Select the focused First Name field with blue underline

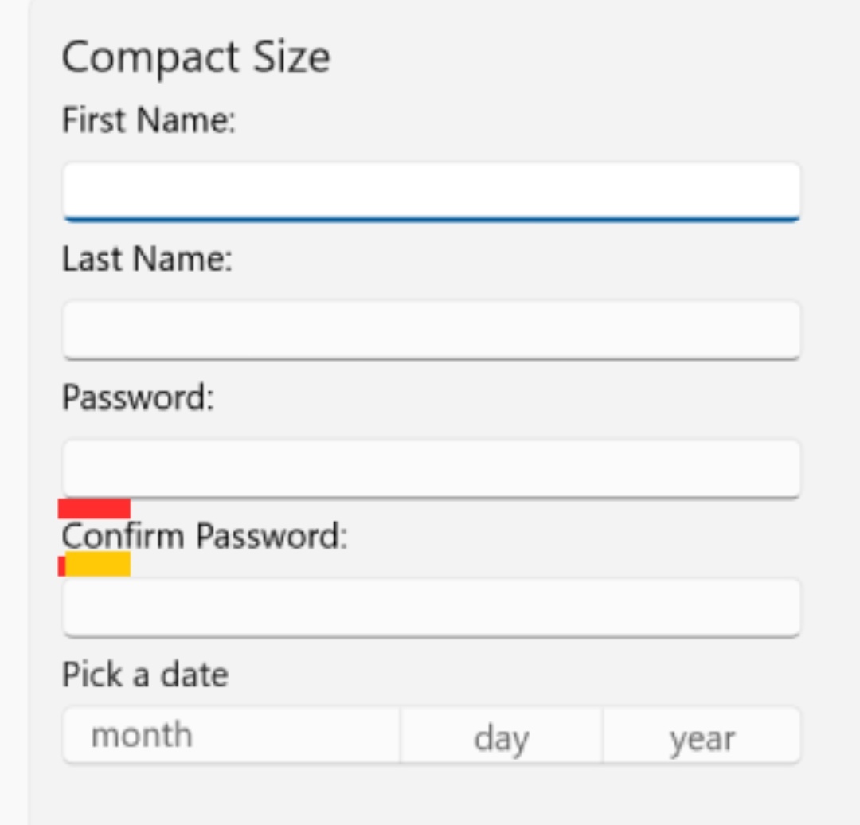pos(430,190)
